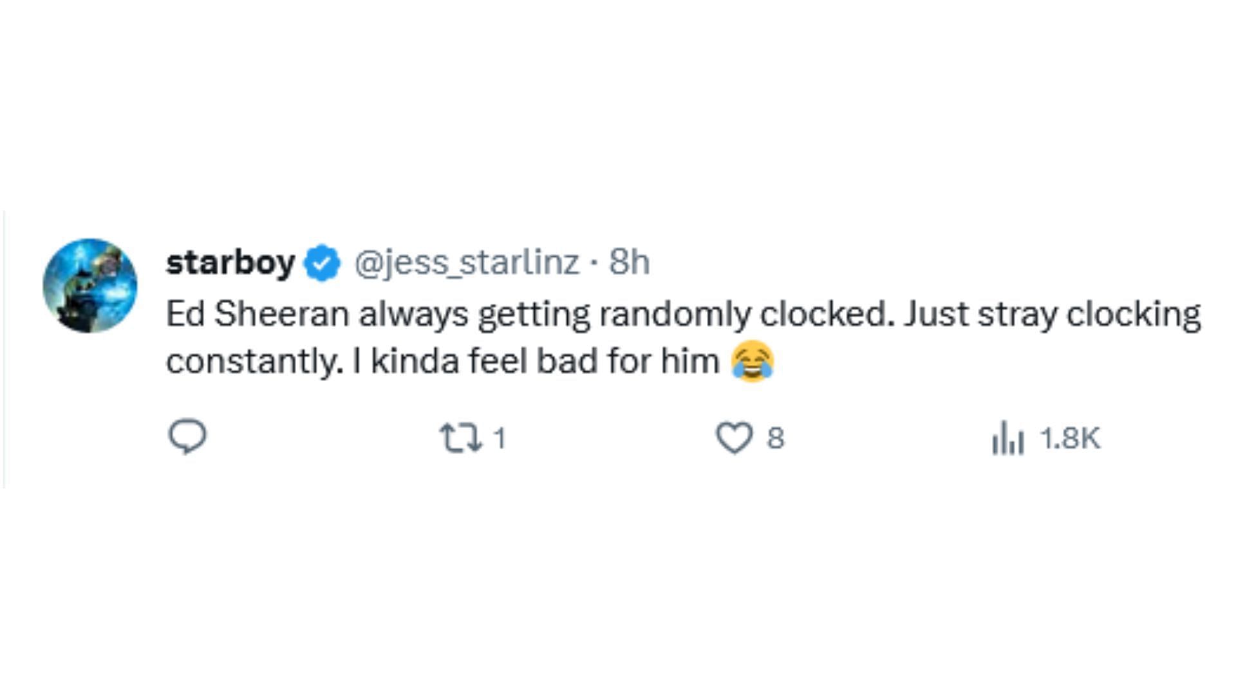The height and width of the screenshot is (695, 1236).
Task: Click the 8h timestamp link
Action: click(x=629, y=263)
